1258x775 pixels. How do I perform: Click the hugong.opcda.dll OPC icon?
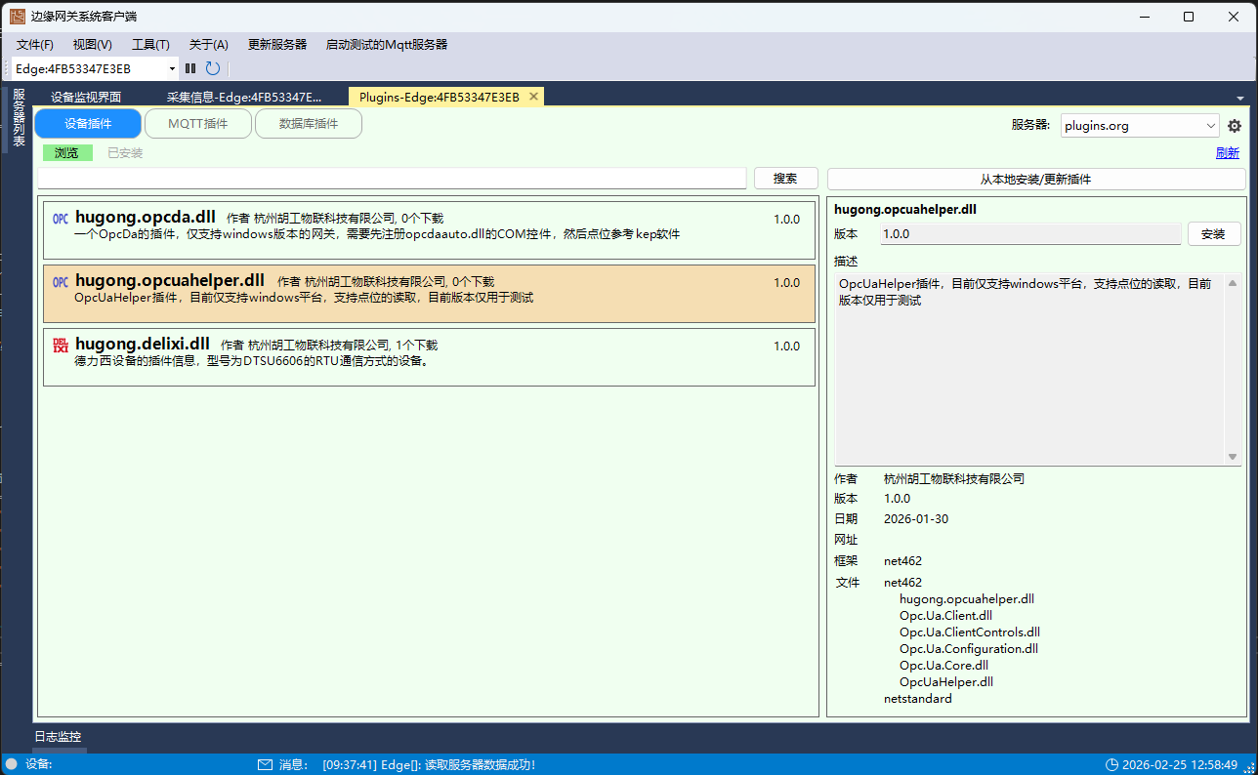61,219
